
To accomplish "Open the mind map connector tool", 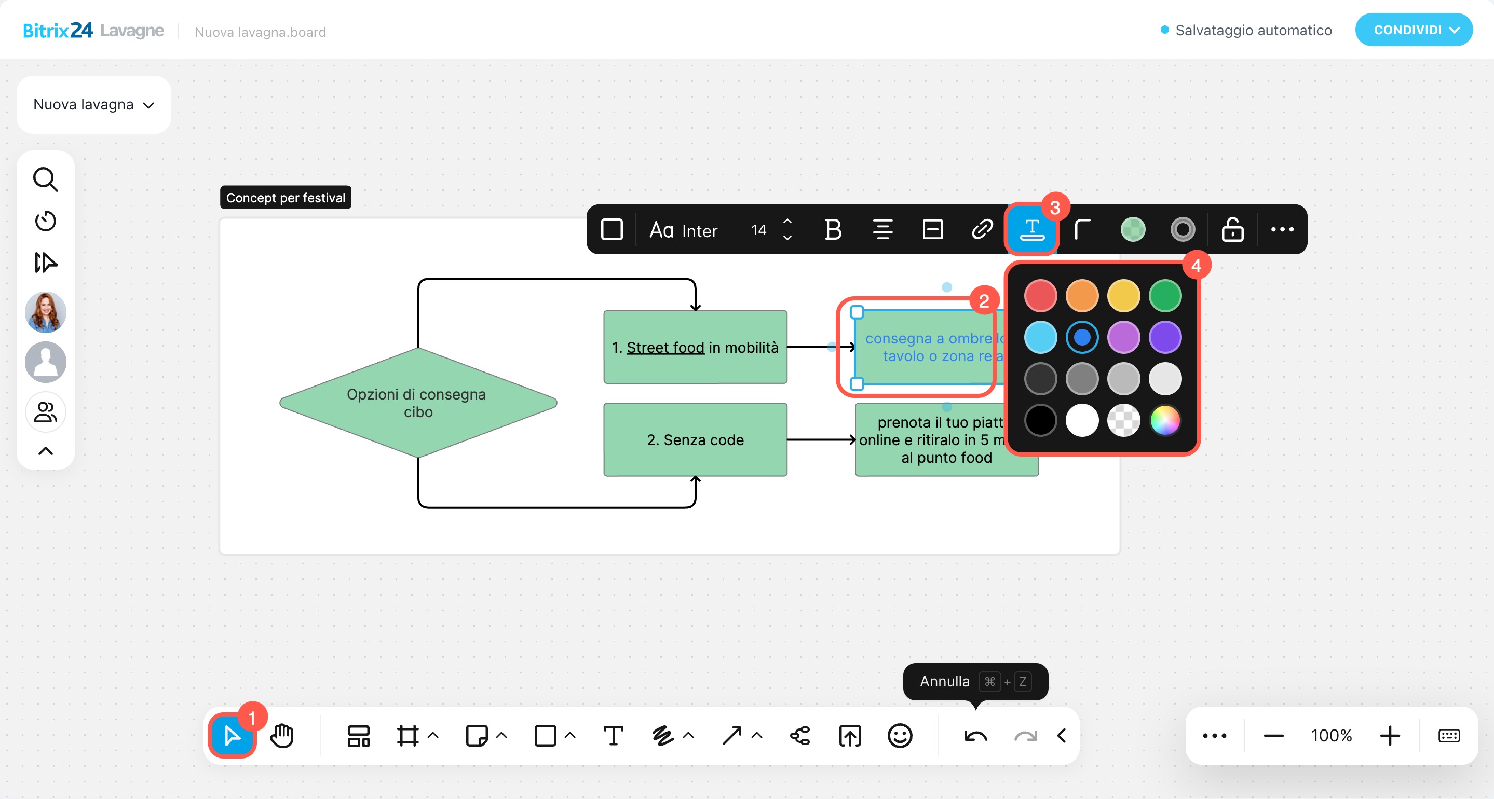I will pyautogui.click(x=800, y=736).
